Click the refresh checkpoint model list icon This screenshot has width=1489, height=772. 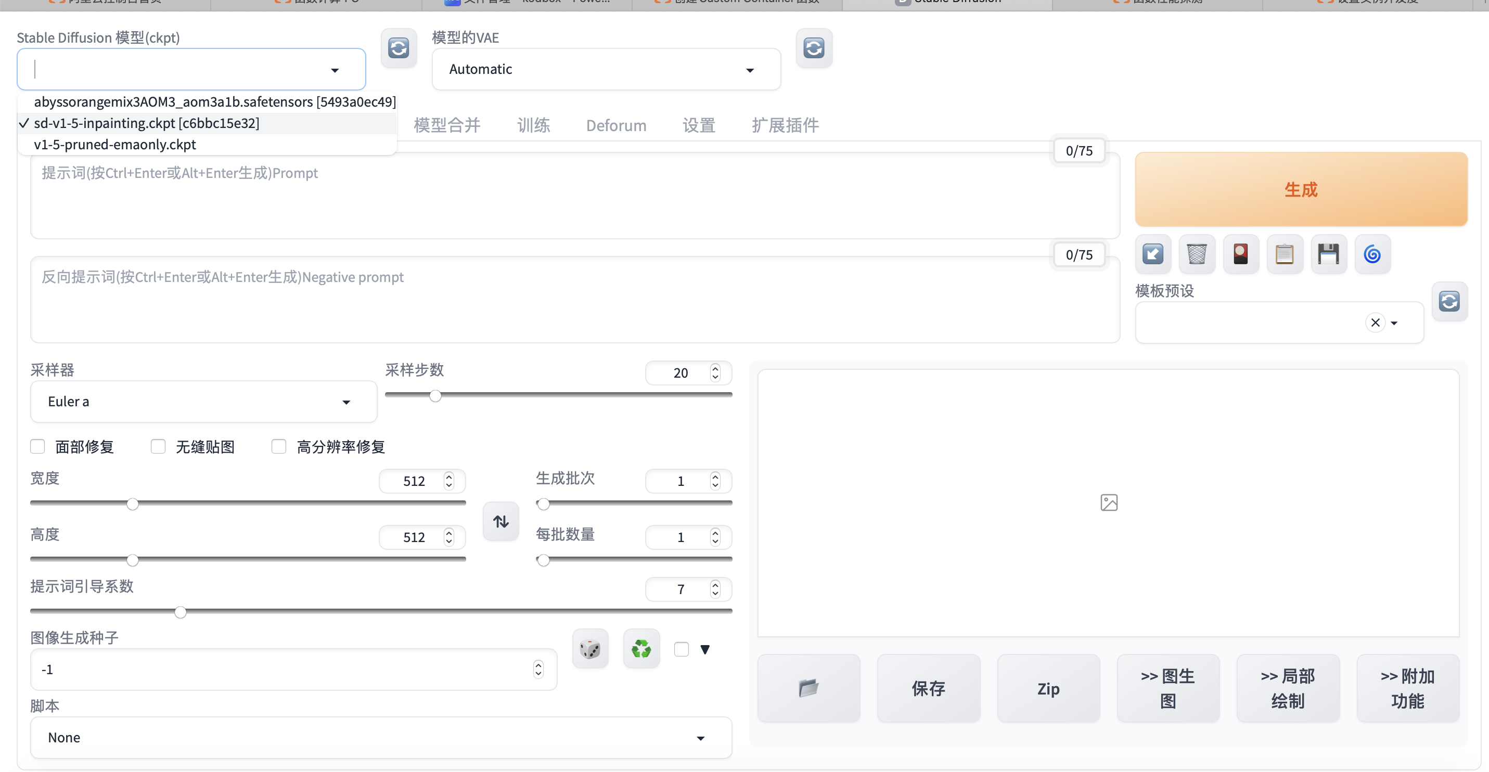point(398,48)
